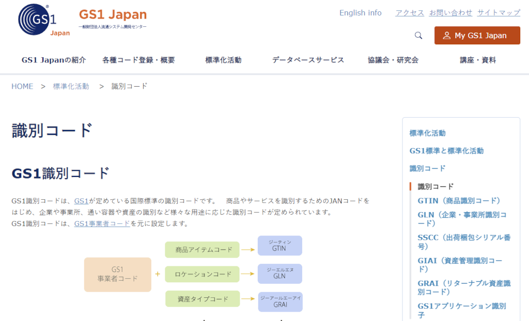The height and width of the screenshot is (321, 529).
Task: Click the 商品アイテムコード diagram box
Action: pyautogui.click(x=202, y=249)
